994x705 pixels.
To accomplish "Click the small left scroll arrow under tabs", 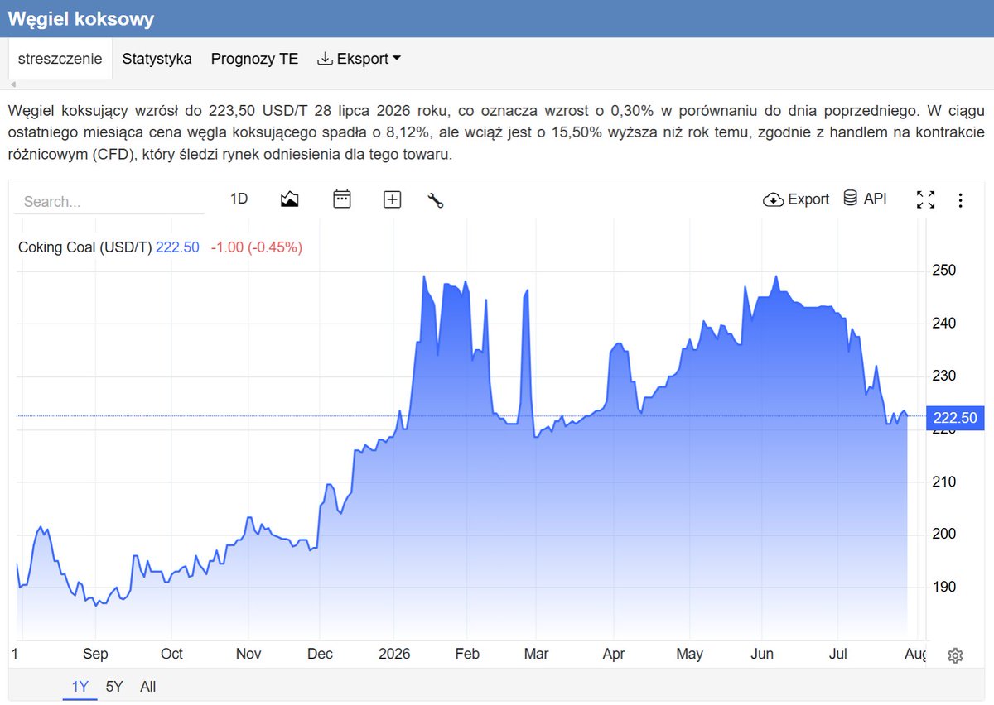I will [x=12, y=84].
